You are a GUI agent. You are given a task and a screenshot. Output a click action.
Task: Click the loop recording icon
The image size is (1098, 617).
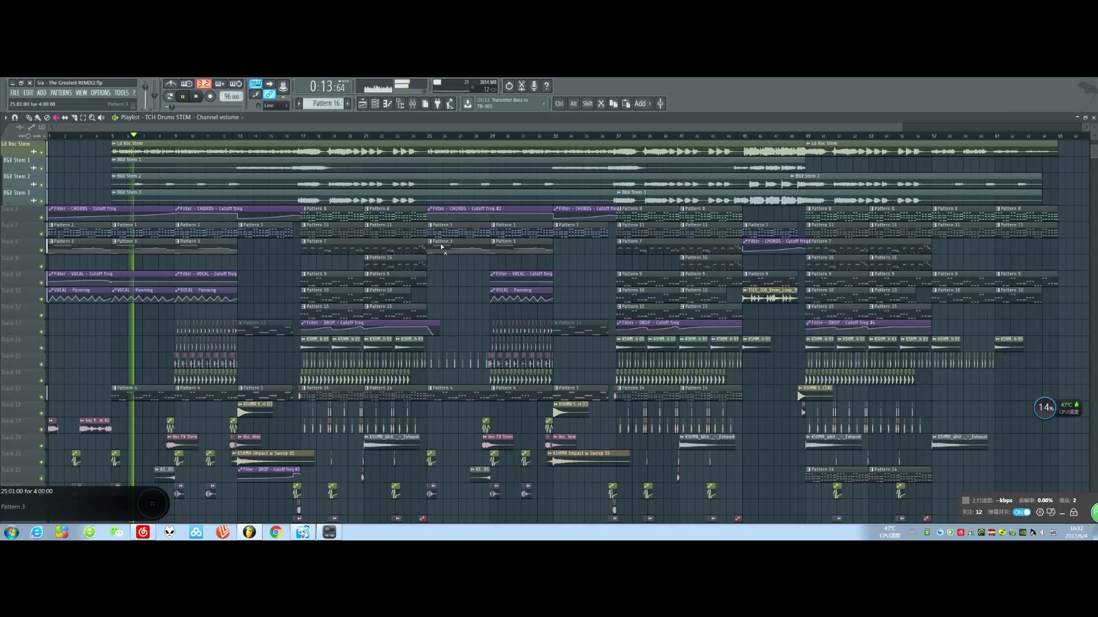(236, 84)
